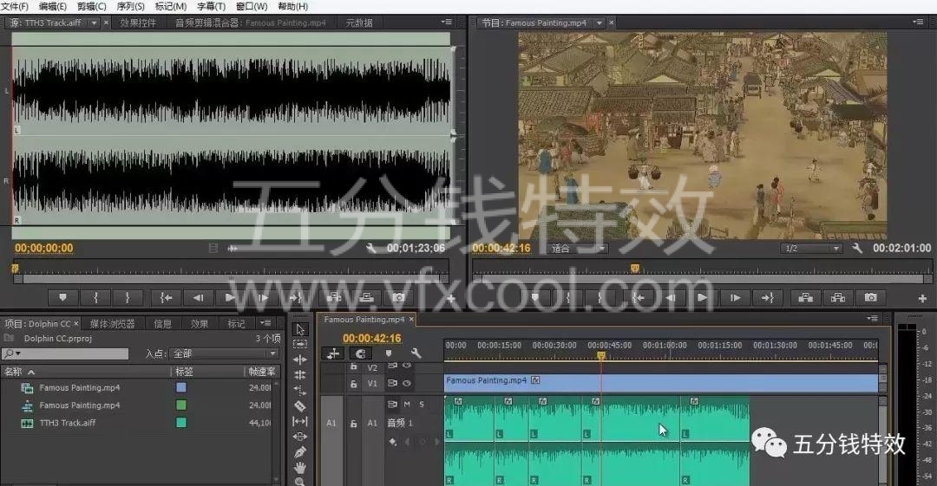Toggle A1 track lock
Image resolution: width=937 pixels, height=486 pixels.
(354, 424)
